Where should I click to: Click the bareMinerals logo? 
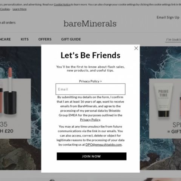[x=90, y=24]
